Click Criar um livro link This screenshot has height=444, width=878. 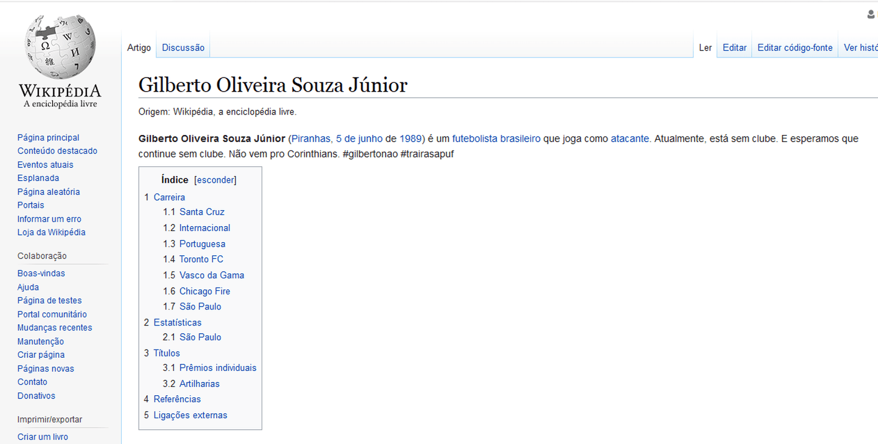pos(43,437)
